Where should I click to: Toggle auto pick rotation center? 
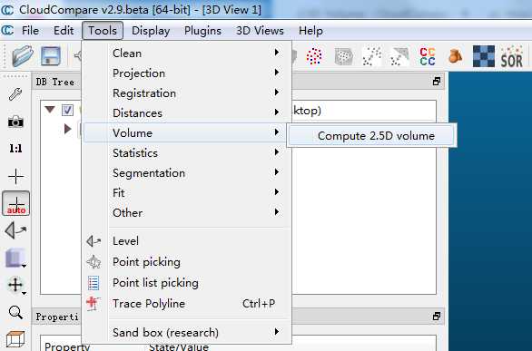click(16, 204)
